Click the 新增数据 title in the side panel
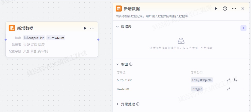The width and height of the screenshot is (251, 112). 132,9
